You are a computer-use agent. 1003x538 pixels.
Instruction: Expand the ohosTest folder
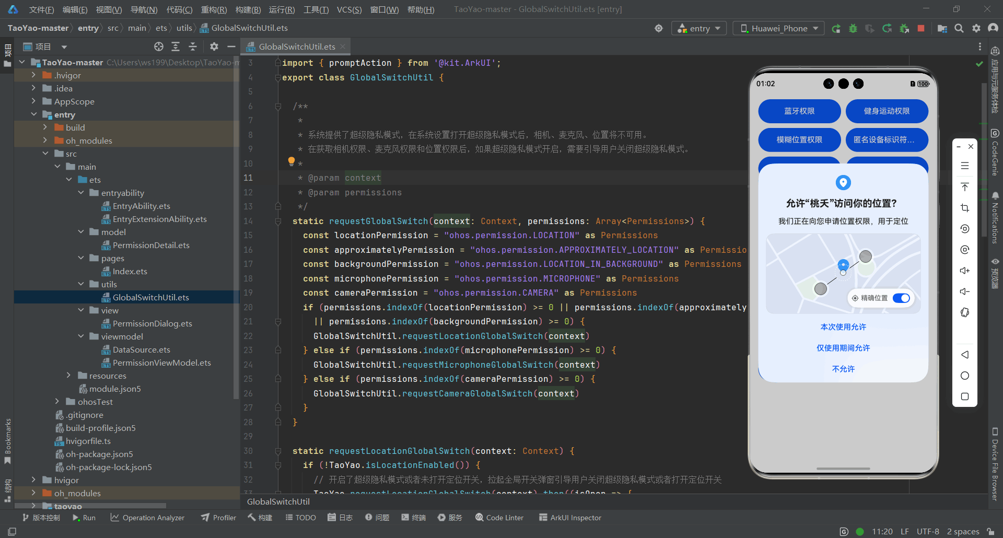coord(57,402)
